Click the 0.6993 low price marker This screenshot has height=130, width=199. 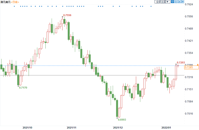[122, 119]
